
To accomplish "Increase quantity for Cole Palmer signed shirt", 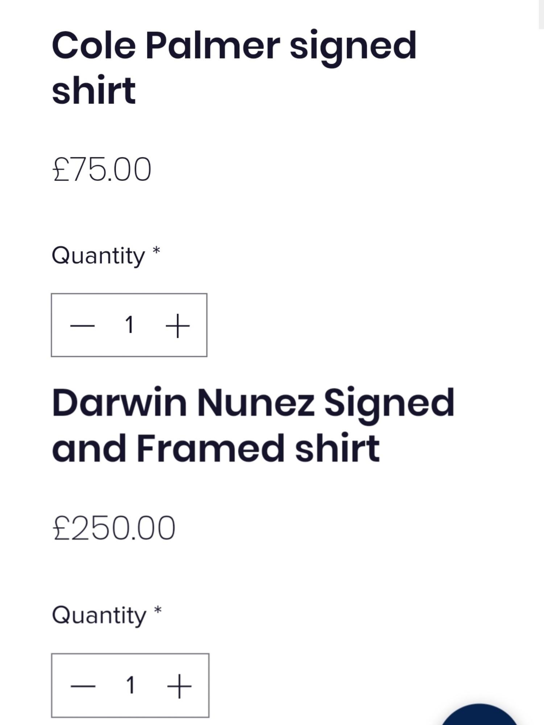I will pos(177,326).
